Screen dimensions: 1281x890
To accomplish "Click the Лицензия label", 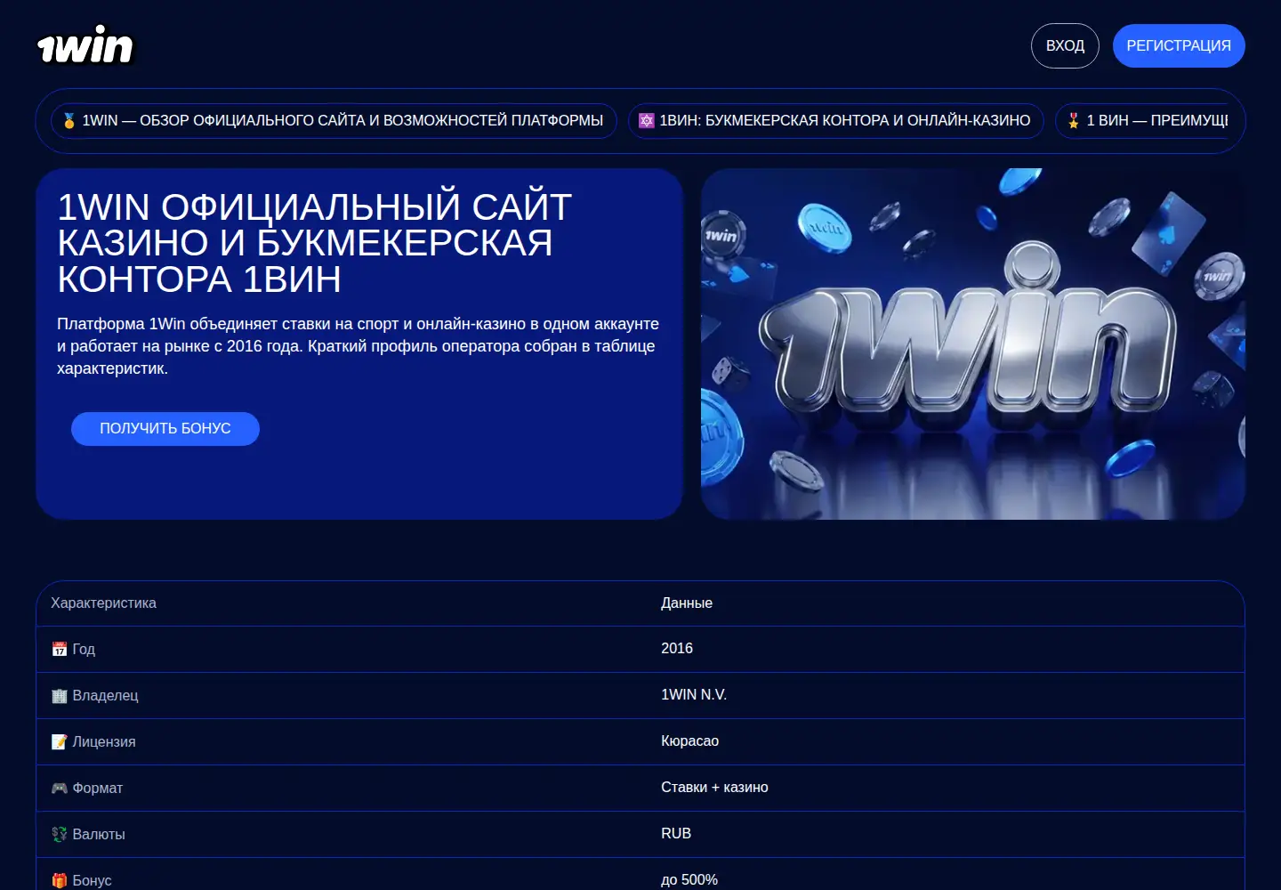I will coord(104,741).
